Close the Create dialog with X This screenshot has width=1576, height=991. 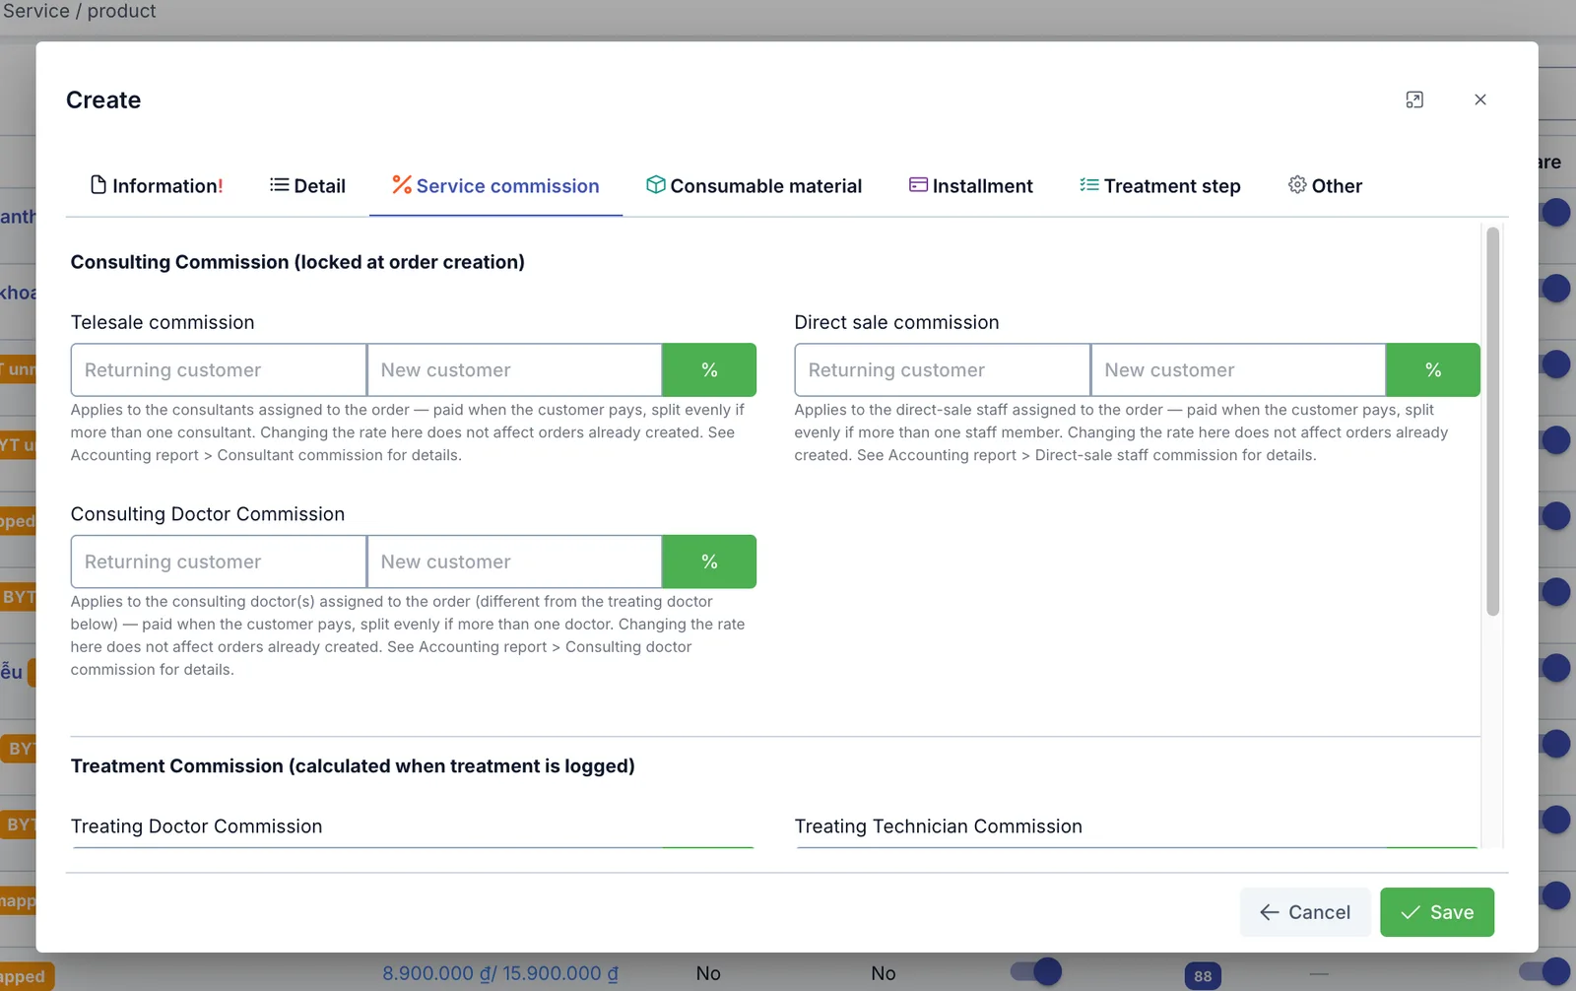tap(1480, 99)
